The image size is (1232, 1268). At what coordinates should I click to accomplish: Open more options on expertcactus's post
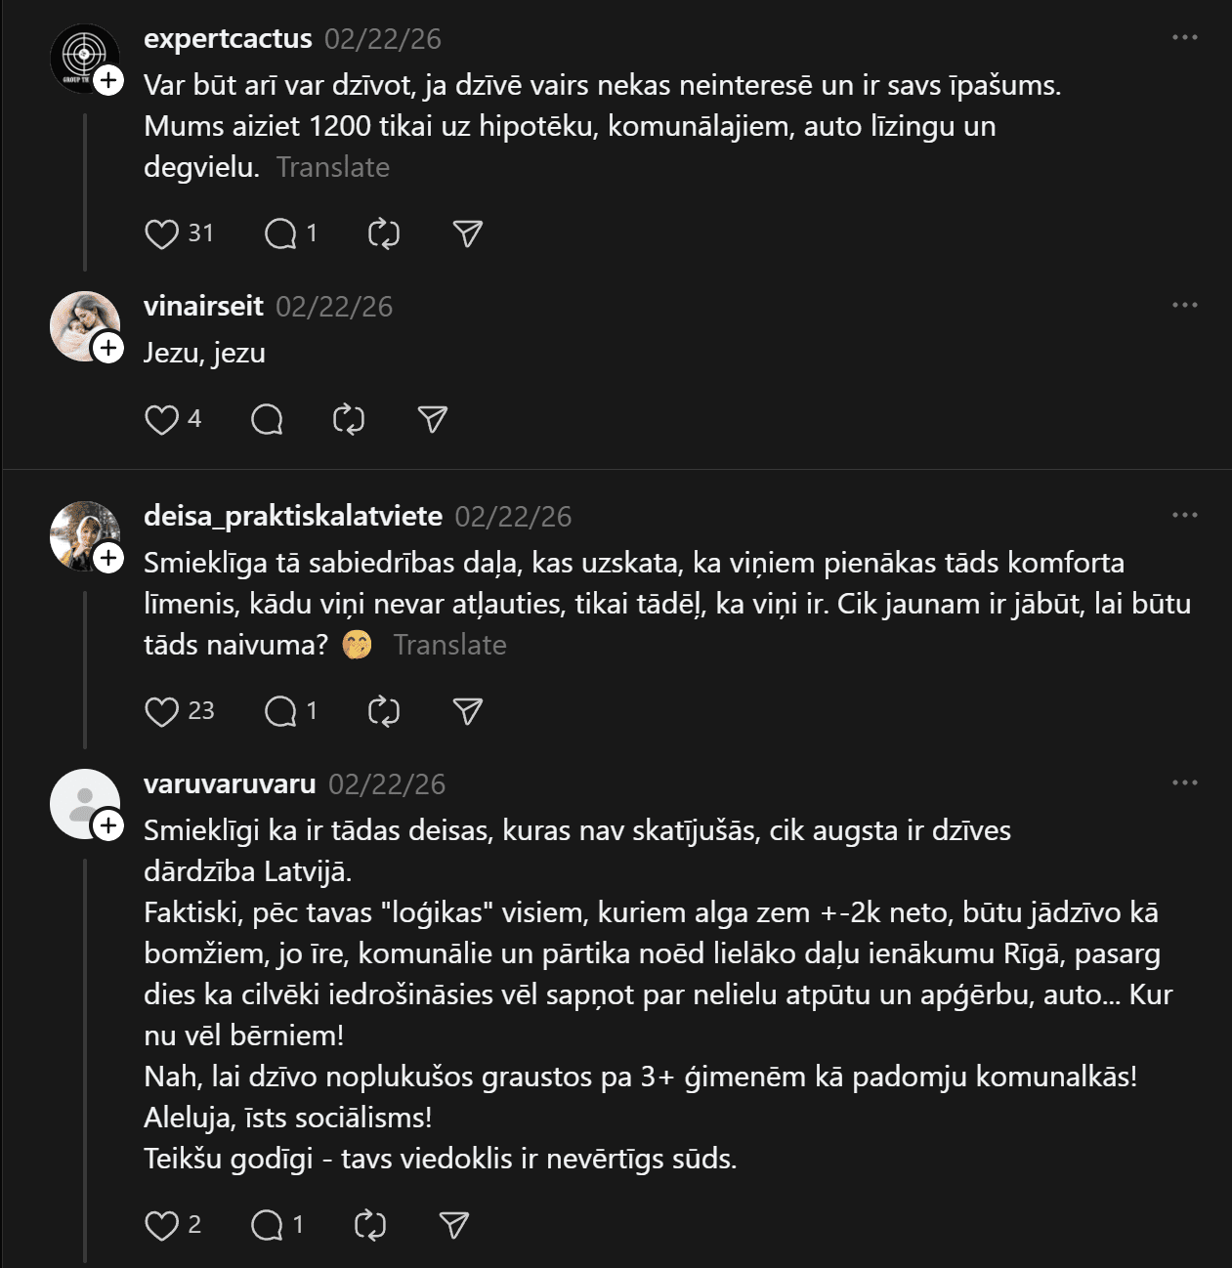tap(1184, 37)
